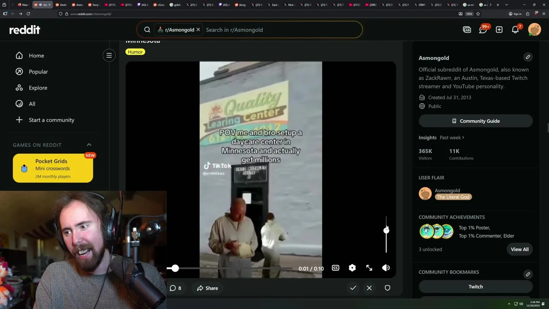
Task: Click the video progress scrubber handle
Action: pos(175,268)
